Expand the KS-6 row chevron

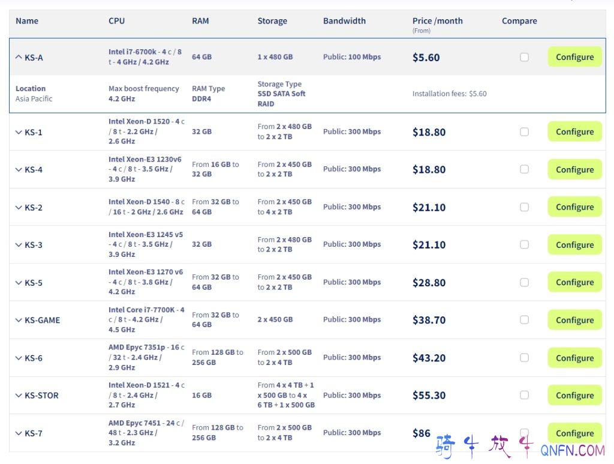[x=19, y=358]
